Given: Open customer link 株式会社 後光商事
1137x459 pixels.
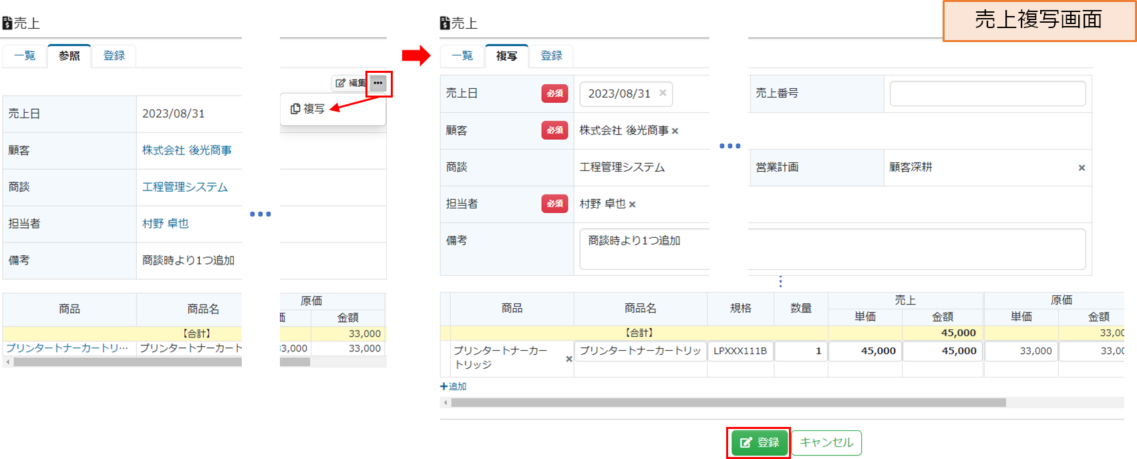Looking at the screenshot, I should pos(187,150).
